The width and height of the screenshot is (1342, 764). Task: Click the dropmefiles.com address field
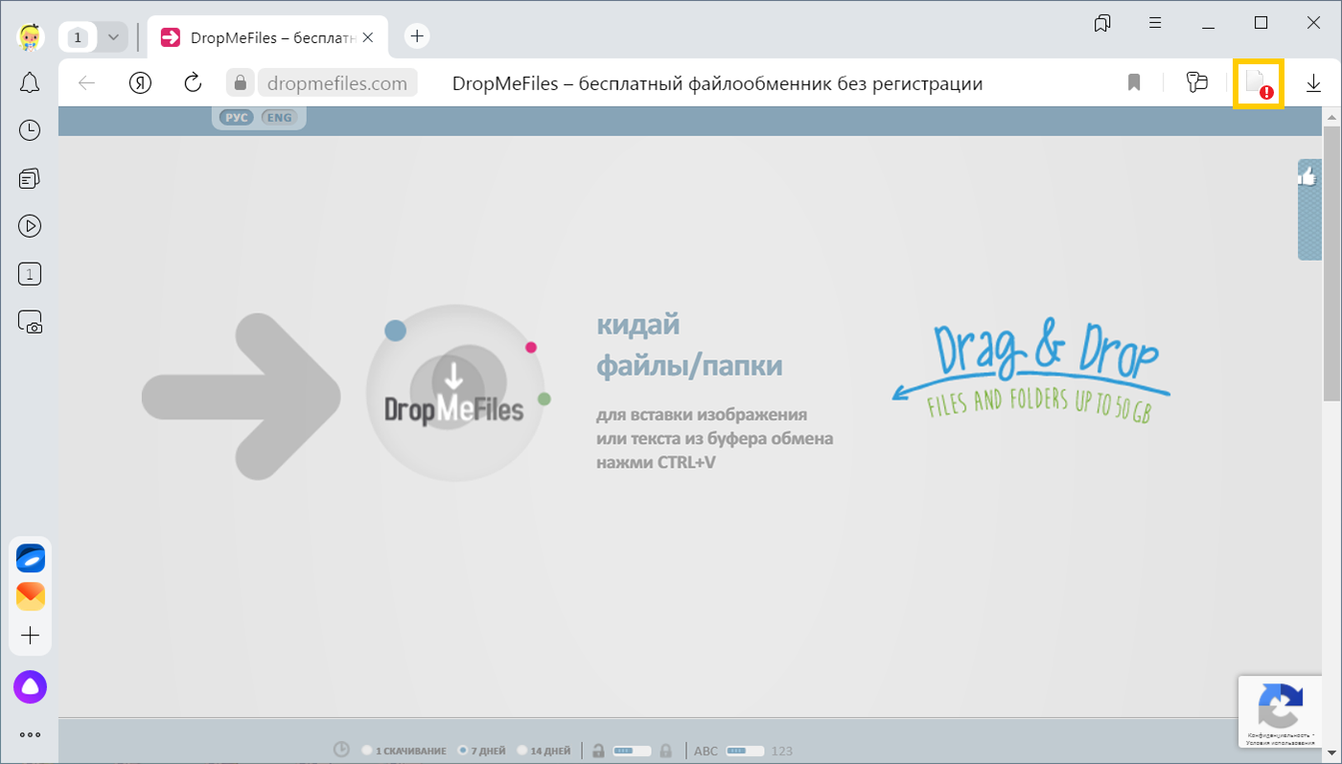point(337,83)
